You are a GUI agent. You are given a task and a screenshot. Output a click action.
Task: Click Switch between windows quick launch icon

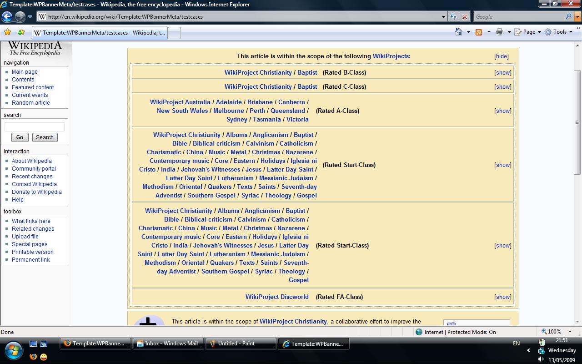coord(44,344)
